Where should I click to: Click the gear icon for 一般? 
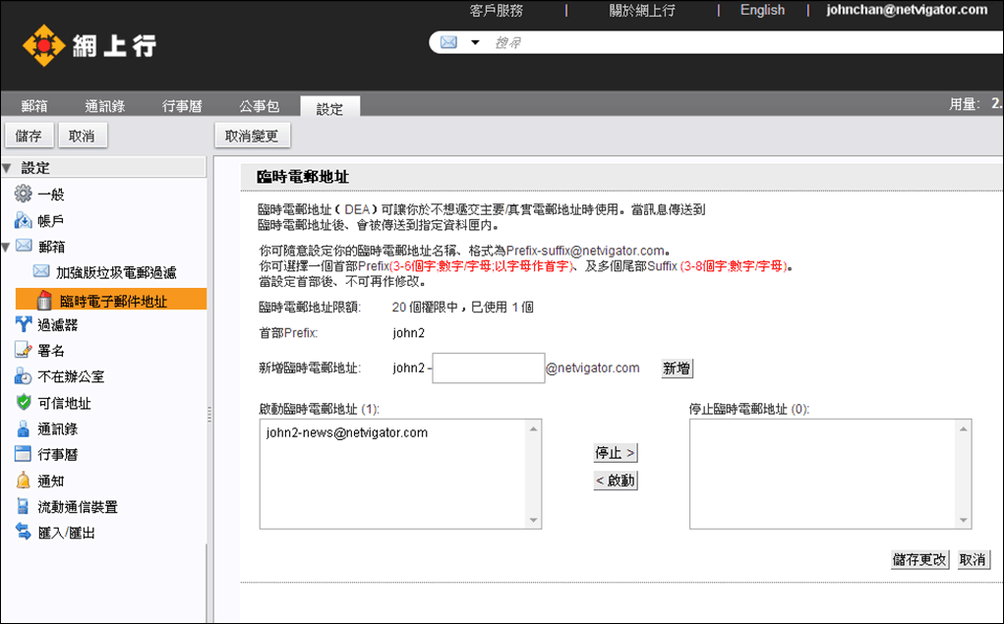23,194
